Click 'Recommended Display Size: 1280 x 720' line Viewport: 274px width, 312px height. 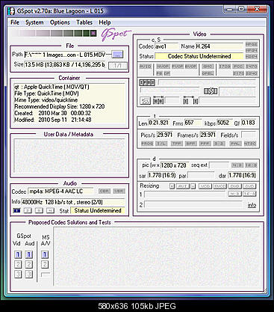click(x=59, y=106)
